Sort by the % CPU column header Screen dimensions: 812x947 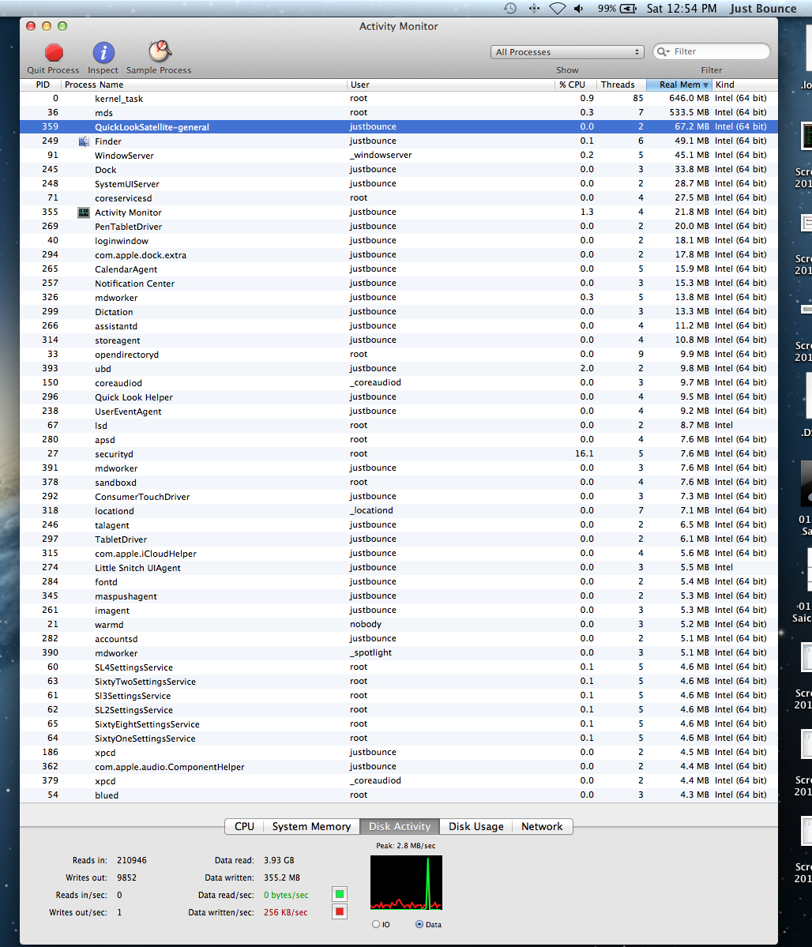coord(574,85)
